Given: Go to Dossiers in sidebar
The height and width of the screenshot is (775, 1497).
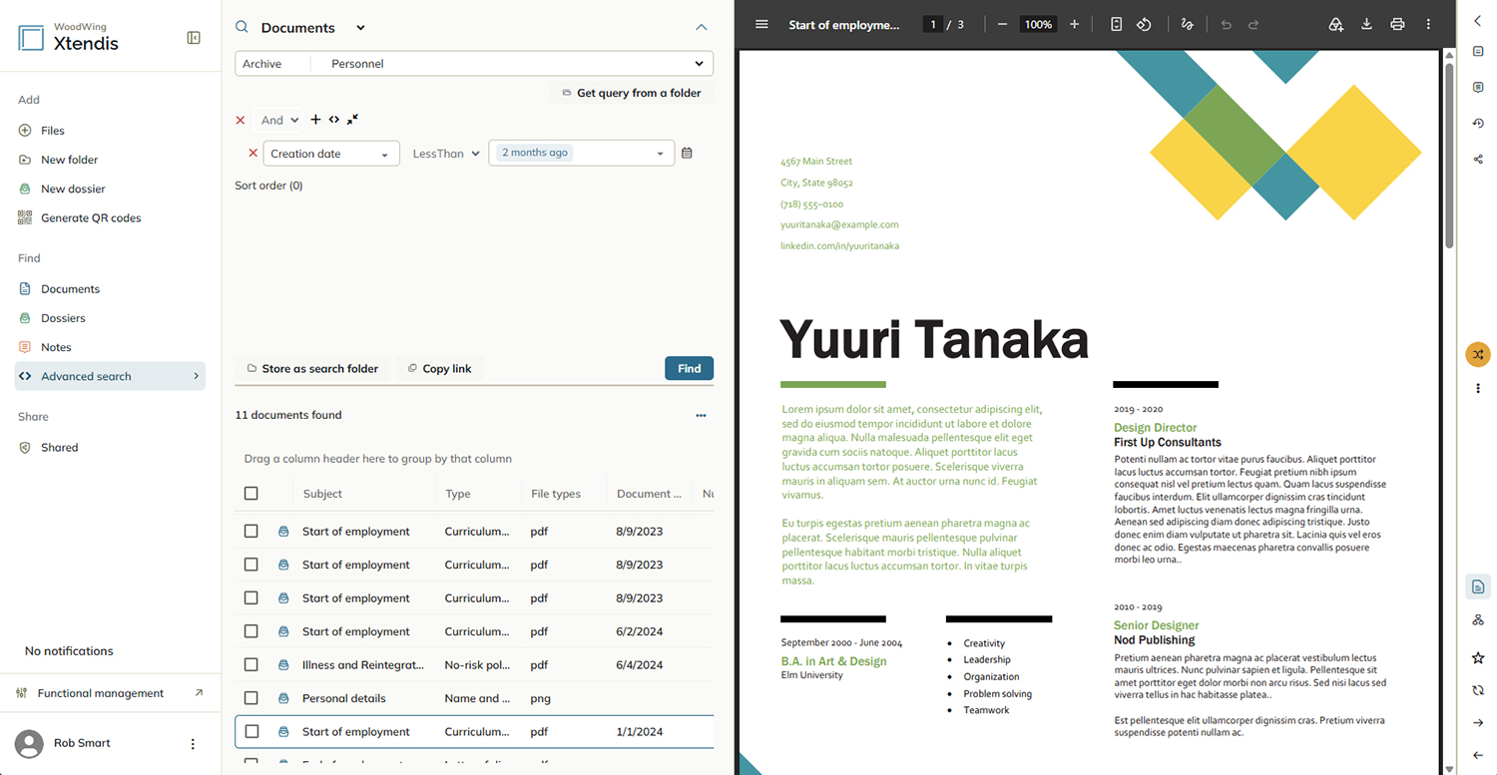Looking at the screenshot, I should pyautogui.click(x=63, y=318).
